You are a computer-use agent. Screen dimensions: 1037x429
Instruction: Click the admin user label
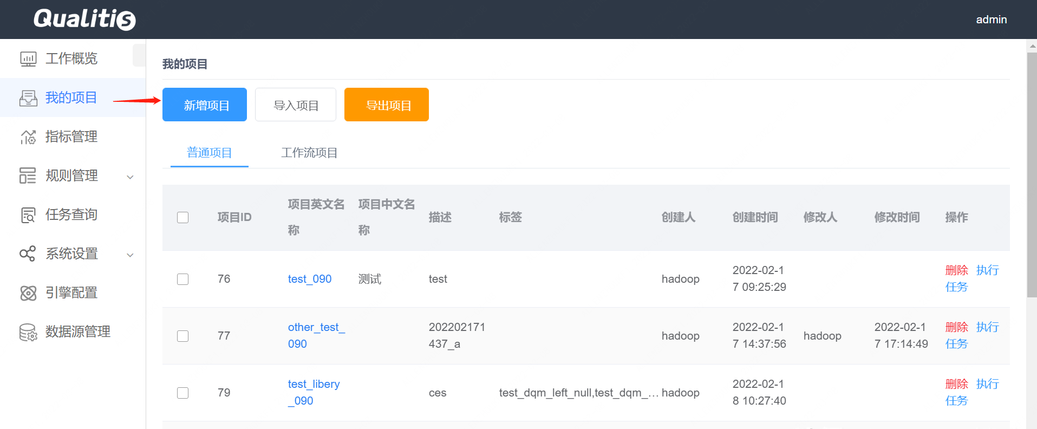(992, 19)
